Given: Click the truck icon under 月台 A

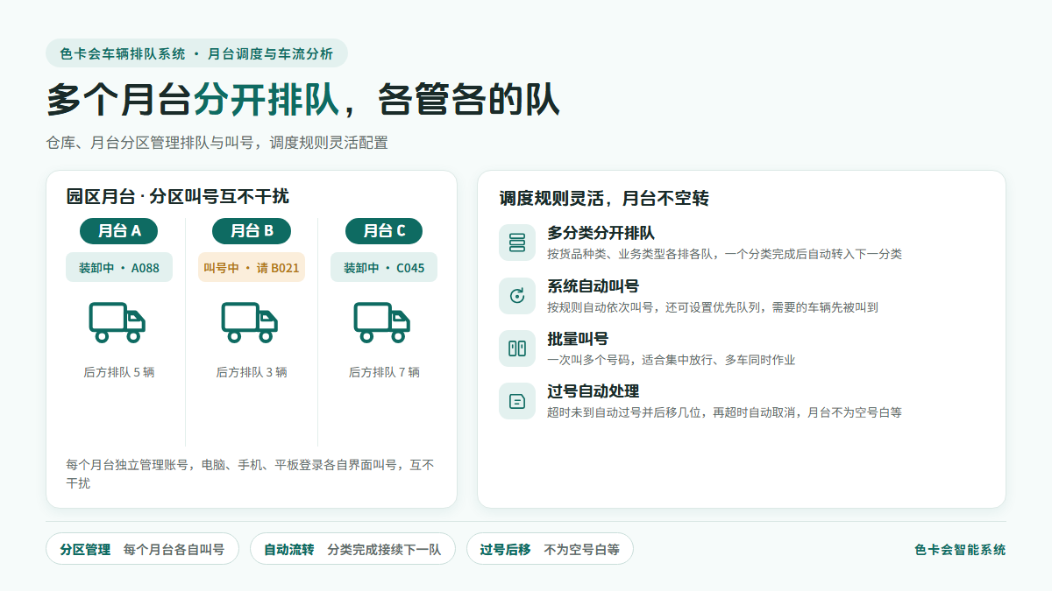Looking at the screenshot, I should pyautogui.click(x=117, y=322).
